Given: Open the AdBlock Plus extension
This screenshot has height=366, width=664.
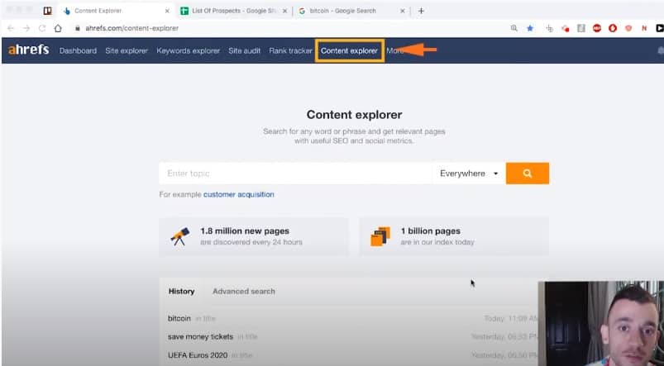Looking at the screenshot, I should coord(597,28).
